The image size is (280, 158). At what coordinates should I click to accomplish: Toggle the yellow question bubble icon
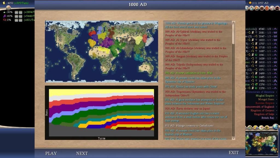[267, 127]
